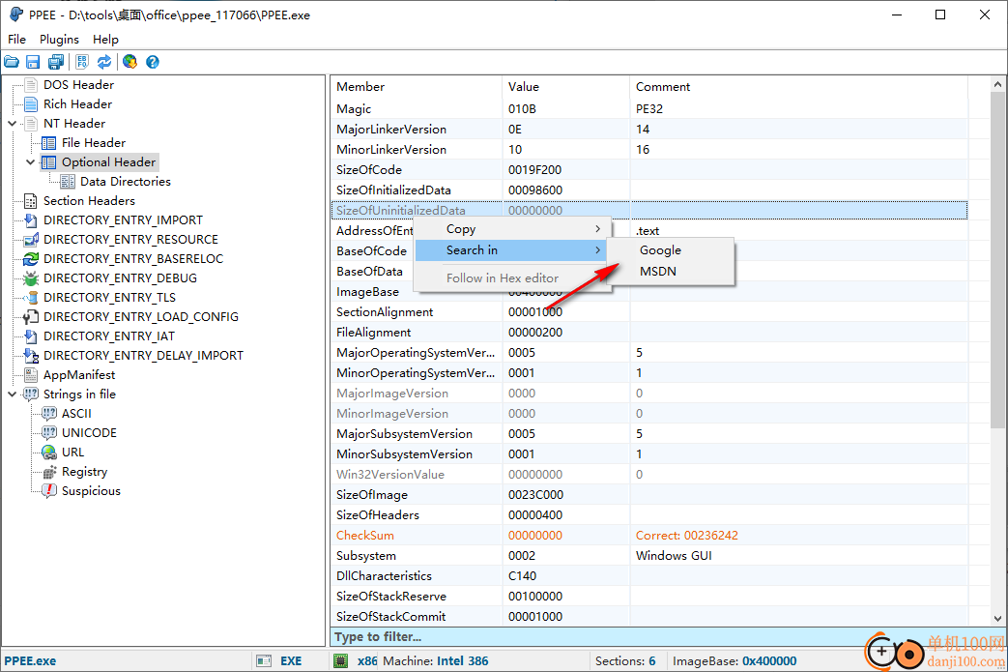The height and width of the screenshot is (672, 1008).
Task: Click Machine: Intel 386 in status bar
Action: [x=435, y=661]
